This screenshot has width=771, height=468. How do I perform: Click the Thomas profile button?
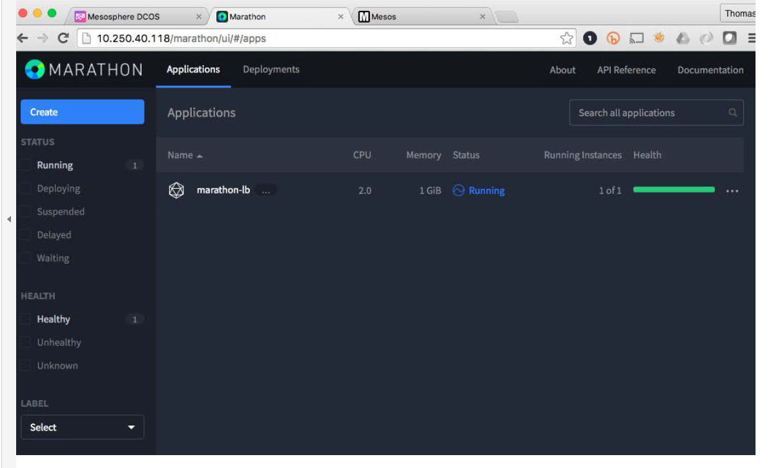tap(738, 14)
